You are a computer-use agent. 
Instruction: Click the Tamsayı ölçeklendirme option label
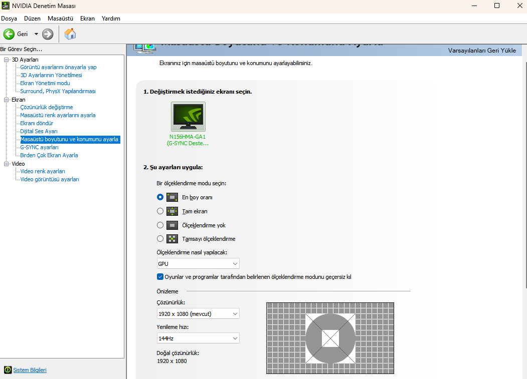pyautogui.click(x=209, y=239)
